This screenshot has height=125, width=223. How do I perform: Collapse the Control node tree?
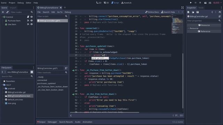click(2, 17)
